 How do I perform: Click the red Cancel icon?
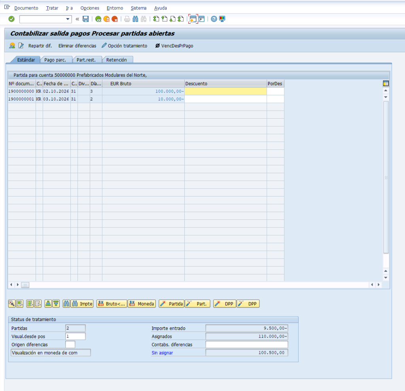[115, 19]
